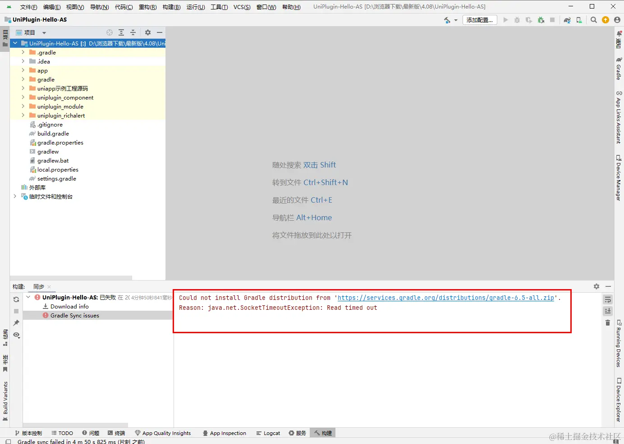The height and width of the screenshot is (444, 624).
Task: Select Download info entry
Action: click(69, 306)
